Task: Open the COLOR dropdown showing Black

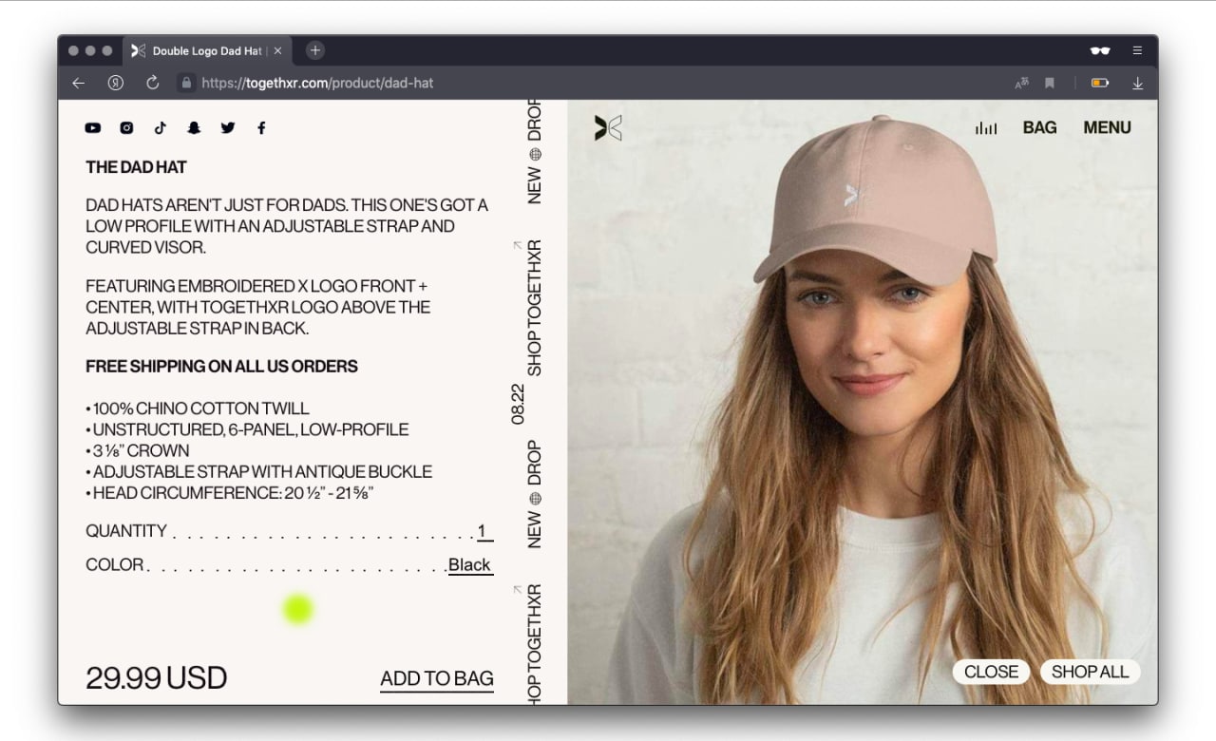Action: [470, 564]
